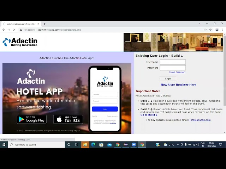Open Microsoft Store from the taskbar

click(x=101, y=145)
